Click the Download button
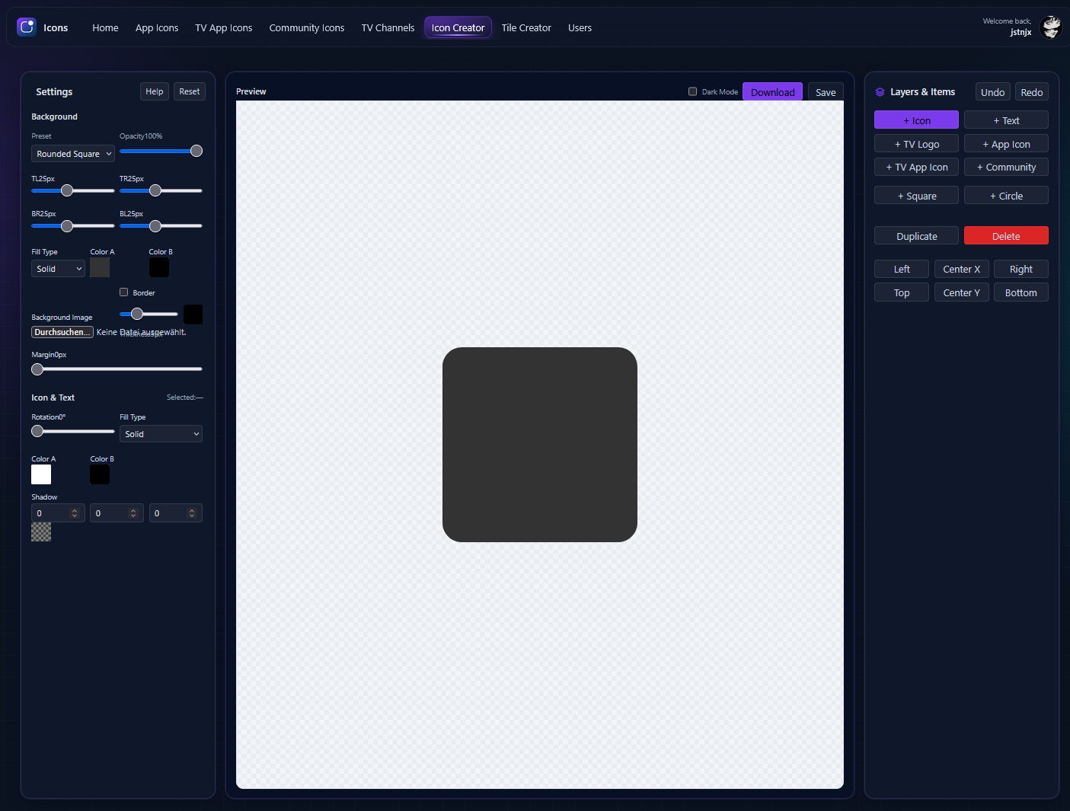 (772, 92)
